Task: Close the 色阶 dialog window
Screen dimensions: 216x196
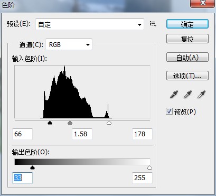Action: [203, 3]
